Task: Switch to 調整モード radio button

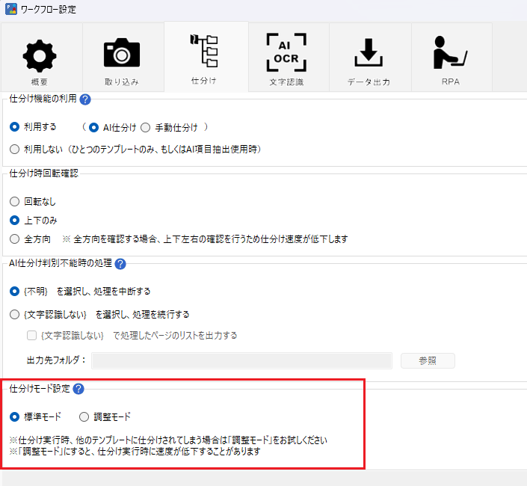Action: (x=84, y=416)
